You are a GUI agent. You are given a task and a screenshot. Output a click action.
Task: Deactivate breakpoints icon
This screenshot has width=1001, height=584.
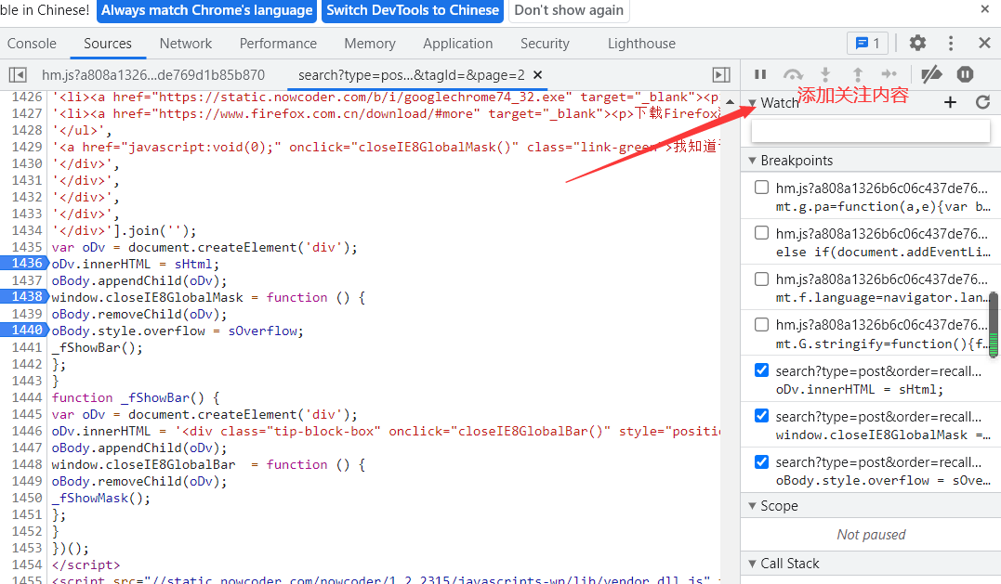931,74
